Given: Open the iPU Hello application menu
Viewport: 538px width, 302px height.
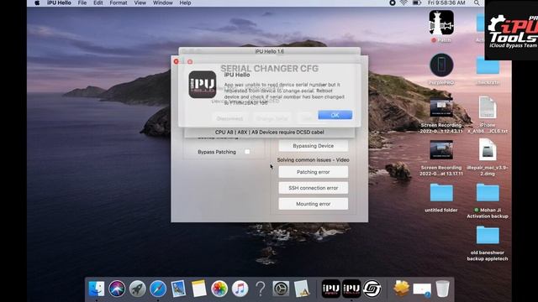Looking at the screenshot, I should click(59, 3).
